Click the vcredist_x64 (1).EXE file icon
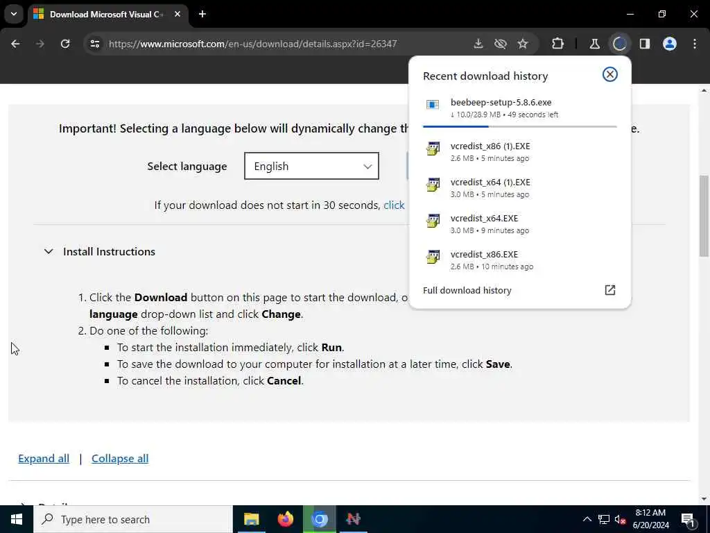The image size is (710, 533). pyautogui.click(x=433, y=185)
